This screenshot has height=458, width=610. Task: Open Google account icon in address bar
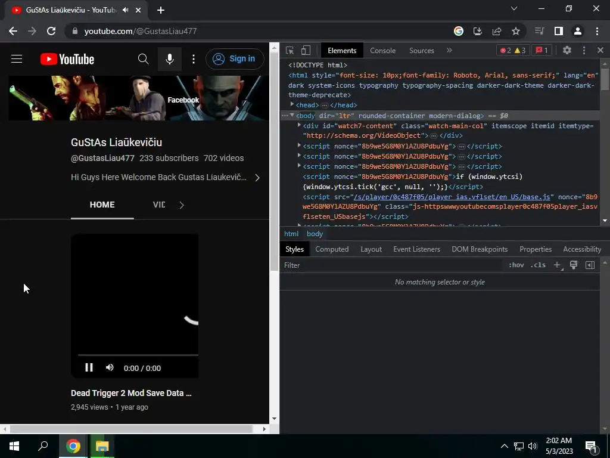click(x=459, y=31)
